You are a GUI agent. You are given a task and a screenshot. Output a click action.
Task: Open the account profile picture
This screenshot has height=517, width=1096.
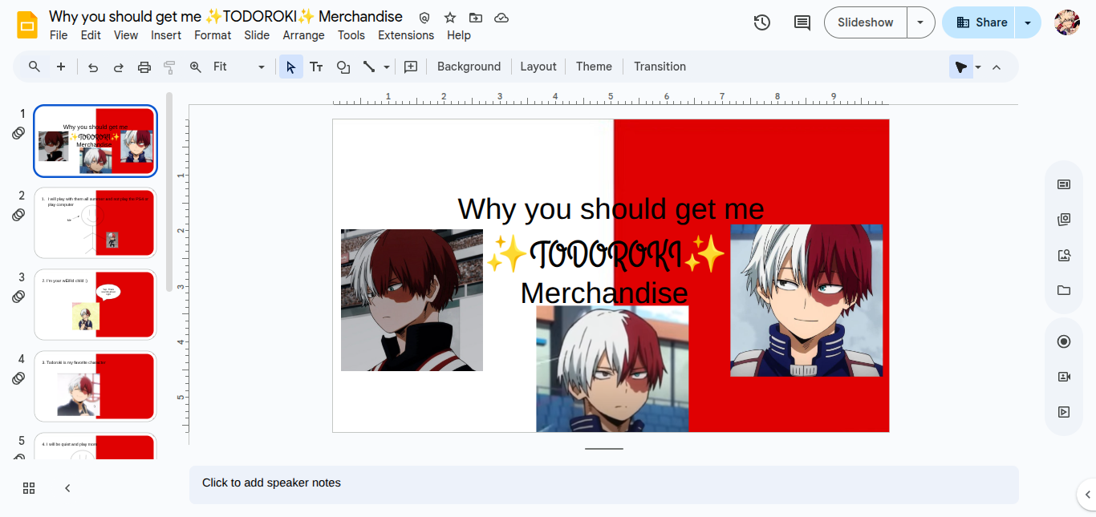pyautogui.click(x=1067, y=22)
